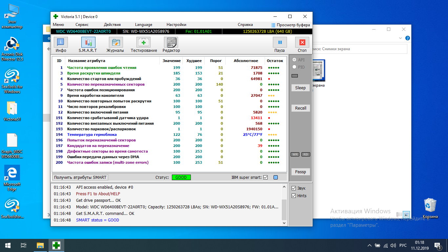Open the Сервис menu
The width and height of the screenshot is (448, 252).
[x=82, y=25]
